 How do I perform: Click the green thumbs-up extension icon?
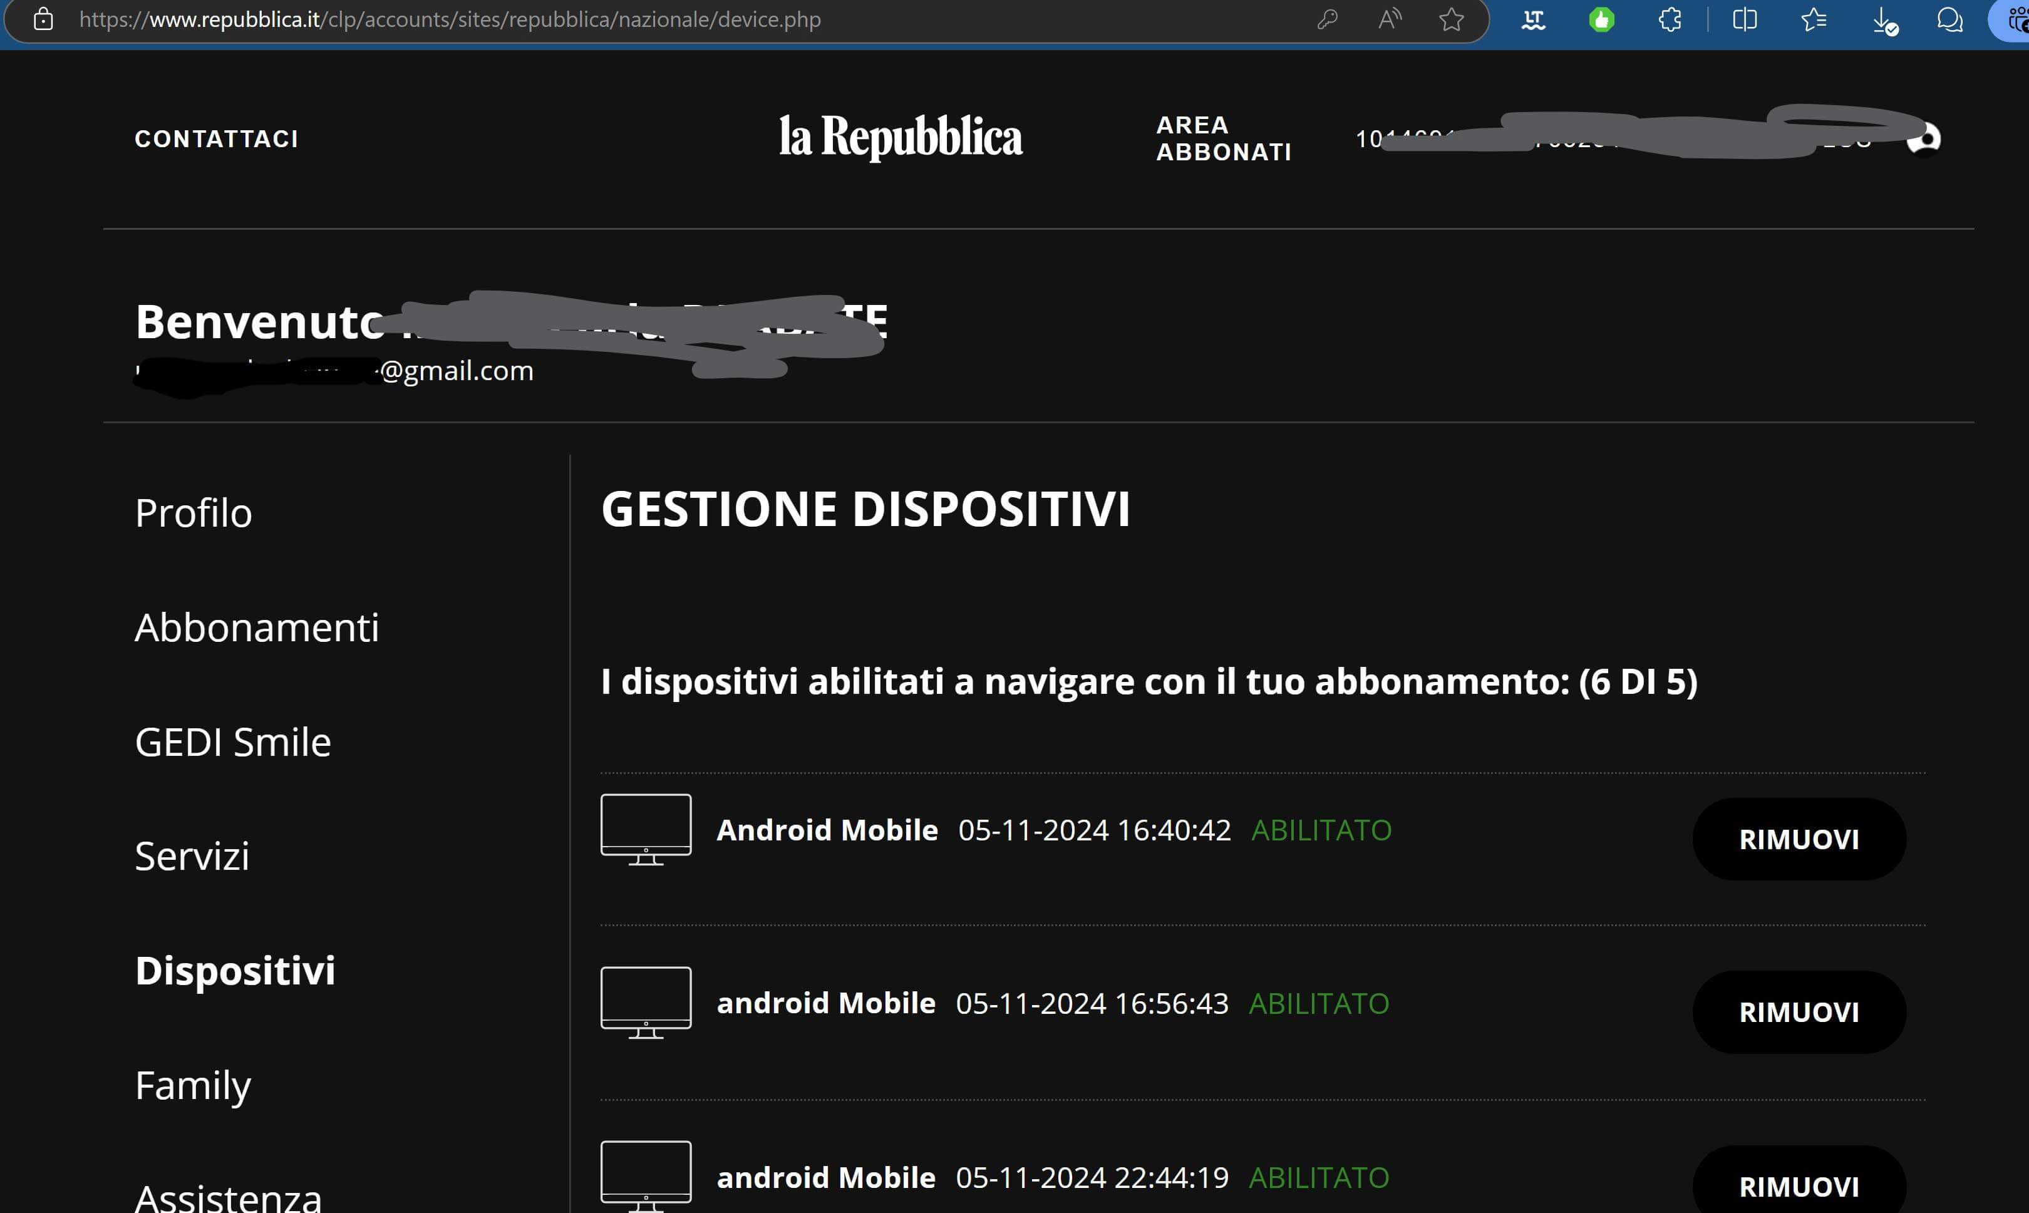click(x=1602, y=19)
